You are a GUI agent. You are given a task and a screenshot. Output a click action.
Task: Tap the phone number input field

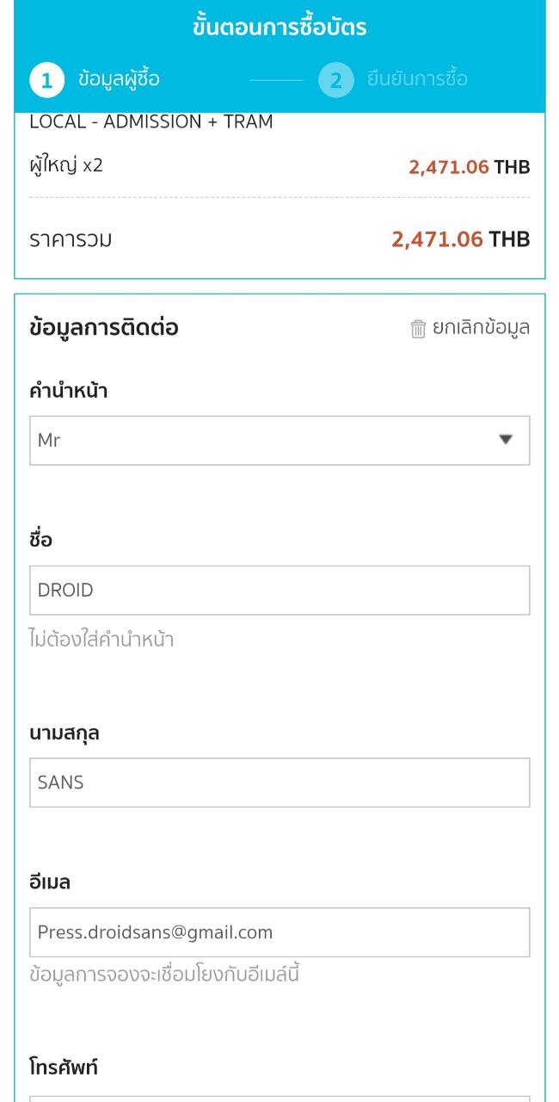279,1097
